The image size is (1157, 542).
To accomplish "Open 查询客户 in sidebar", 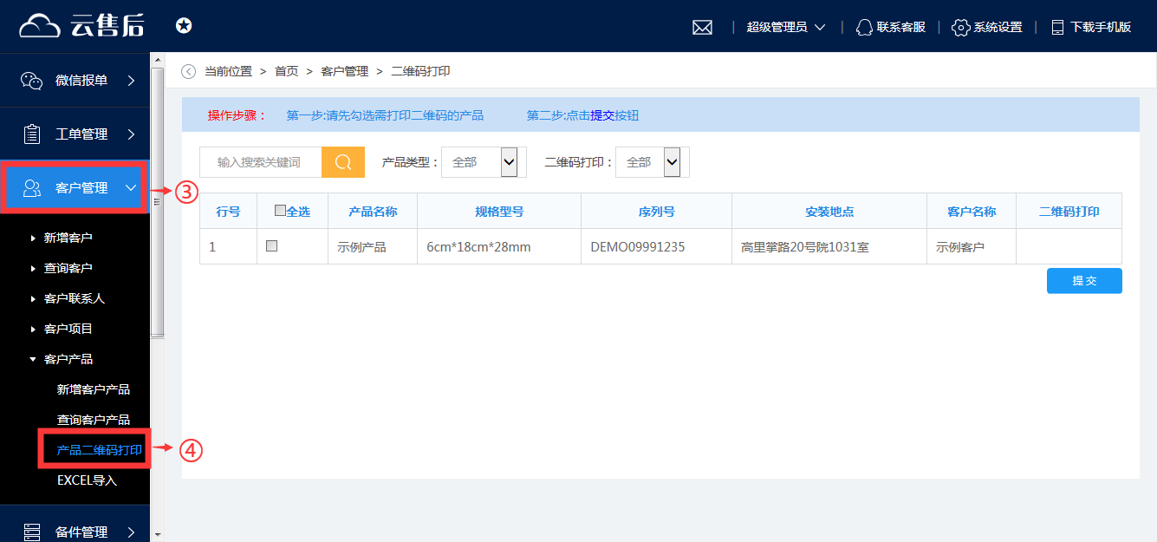I will 68,268.
